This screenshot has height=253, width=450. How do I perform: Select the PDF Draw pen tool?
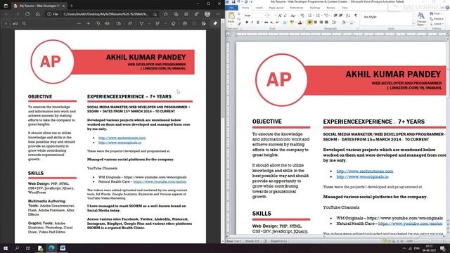[x=141, y=23]
